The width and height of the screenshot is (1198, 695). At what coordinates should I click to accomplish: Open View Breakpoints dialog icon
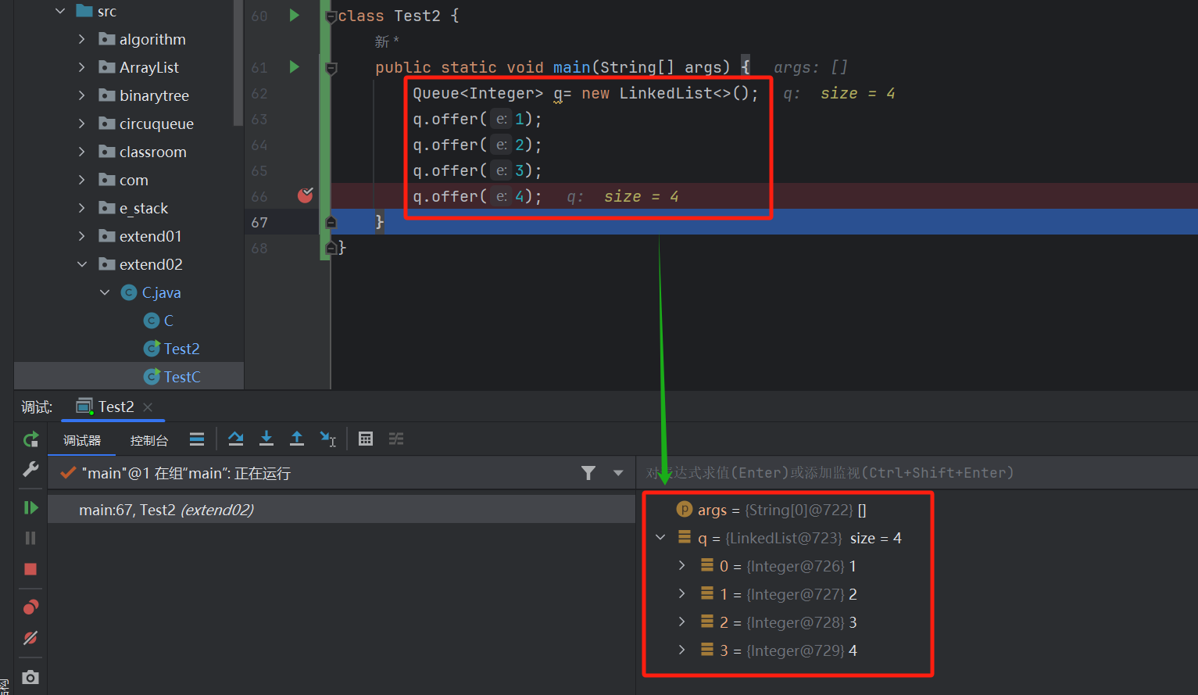coord(30,607)
